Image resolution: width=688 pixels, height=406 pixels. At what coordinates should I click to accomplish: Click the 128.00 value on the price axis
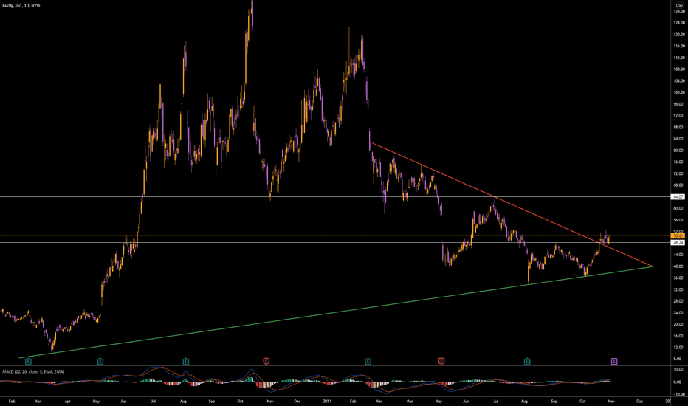pos(679,11)
